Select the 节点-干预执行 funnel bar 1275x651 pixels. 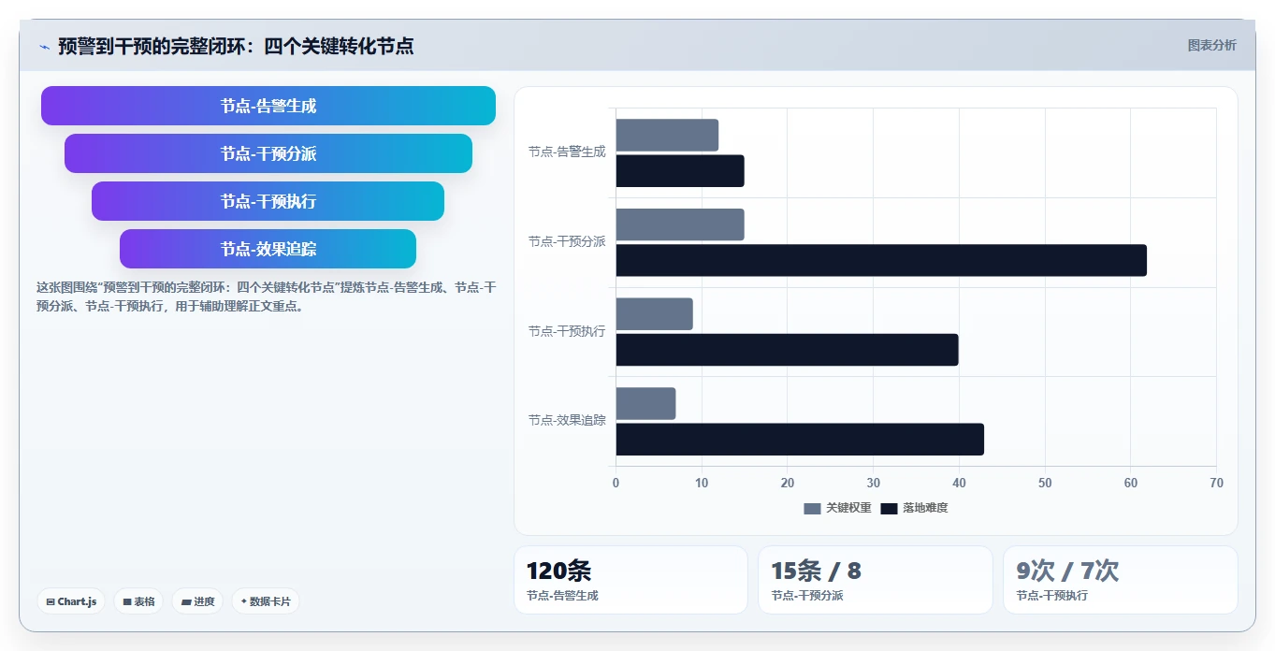268,201
